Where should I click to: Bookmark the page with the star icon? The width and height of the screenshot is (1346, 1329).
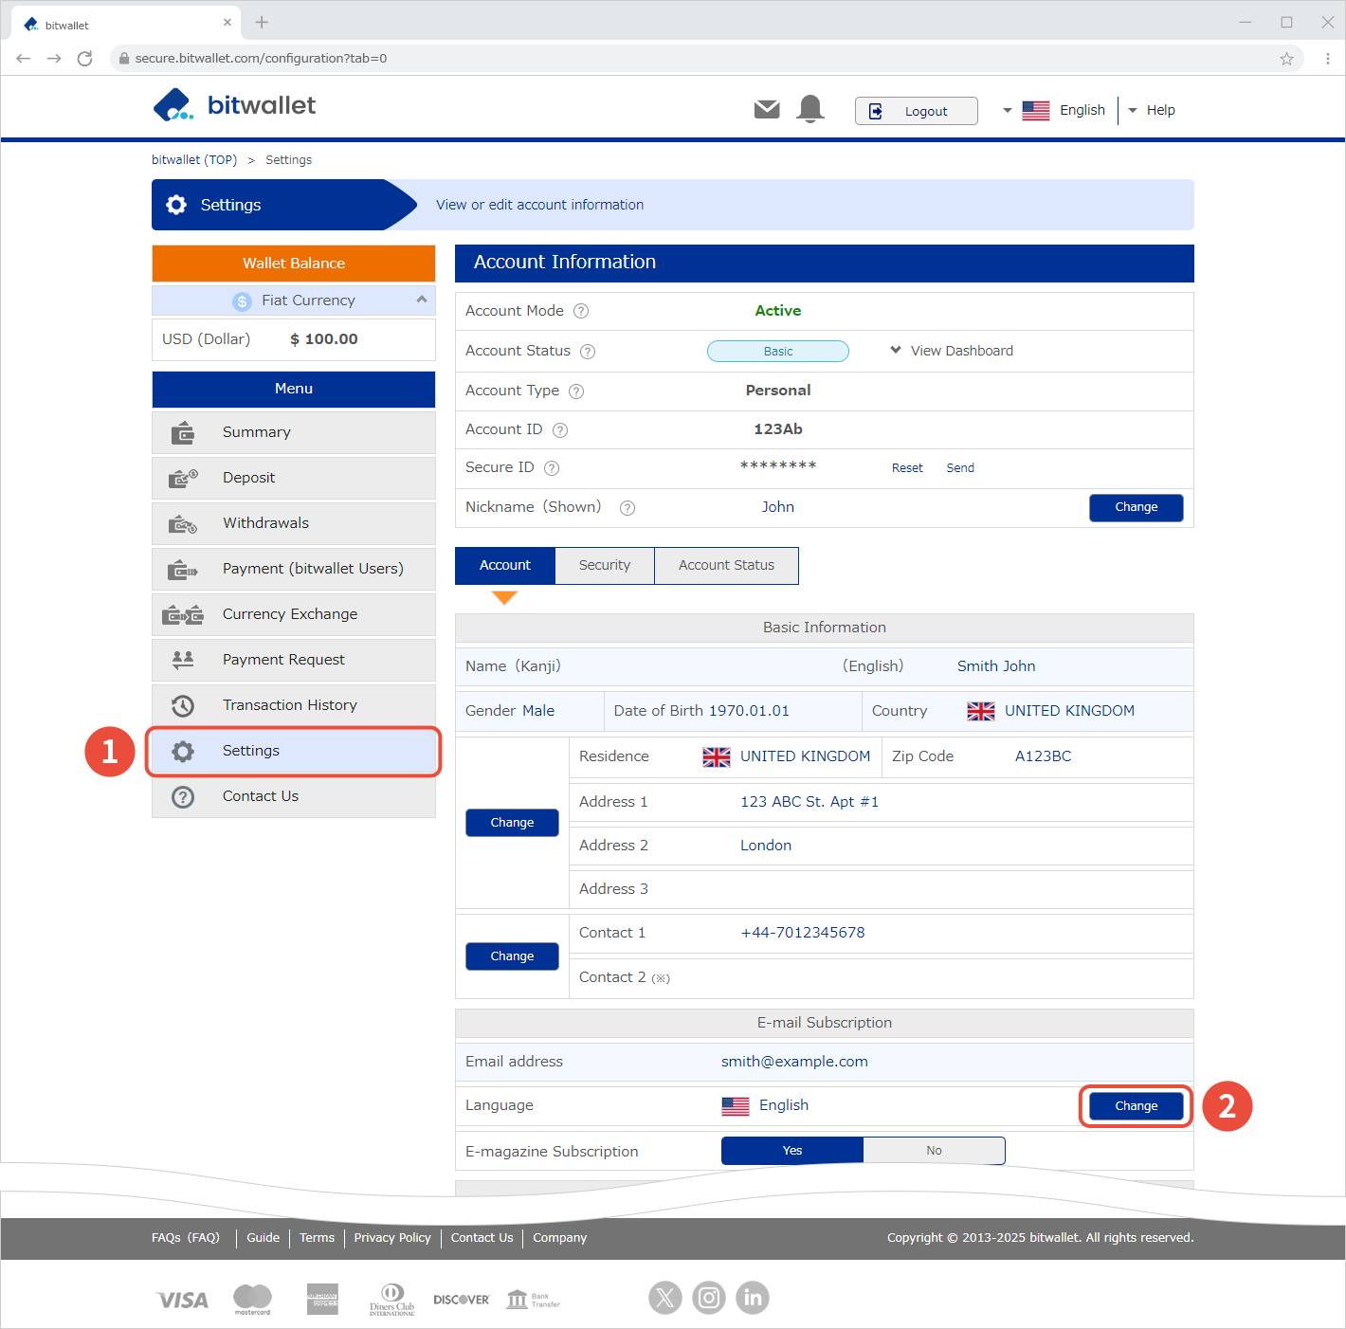1286,59
